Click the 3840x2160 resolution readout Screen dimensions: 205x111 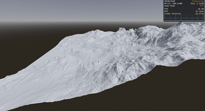click(x=170, y=1)
